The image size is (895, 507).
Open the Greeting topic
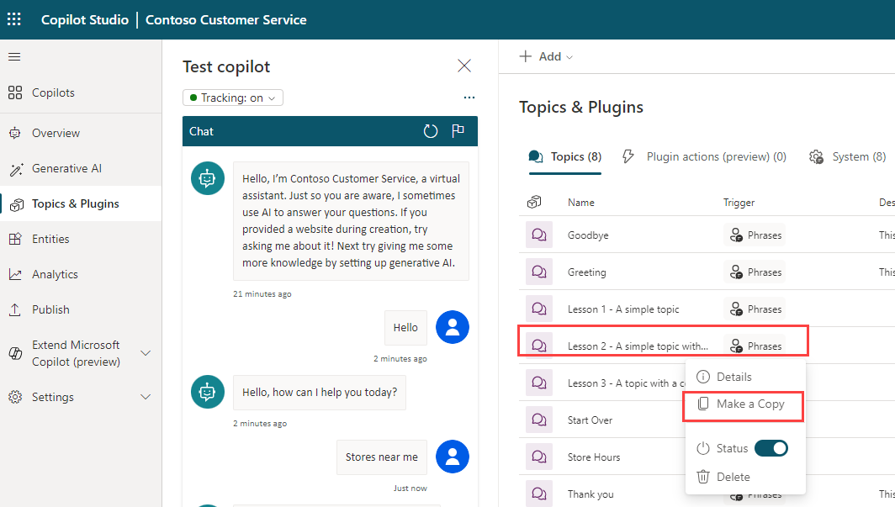(587, 272)
